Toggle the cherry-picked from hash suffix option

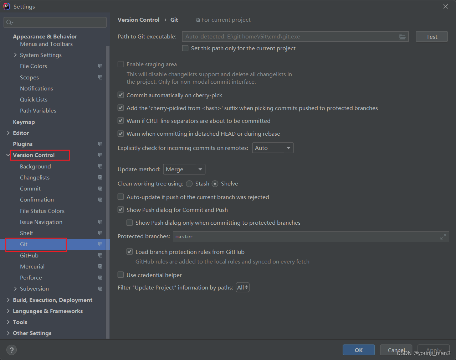pos(121,108)
